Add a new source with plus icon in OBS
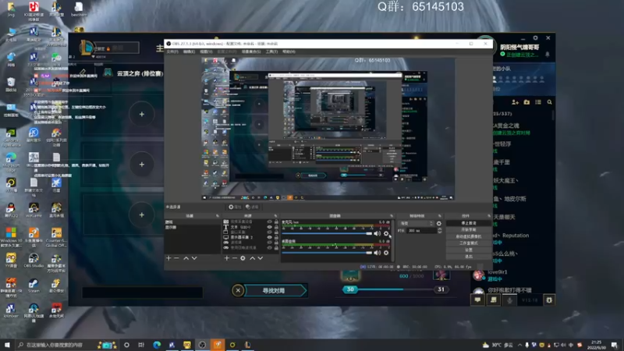Screen dimensions: 624x351 click(226, 258)
